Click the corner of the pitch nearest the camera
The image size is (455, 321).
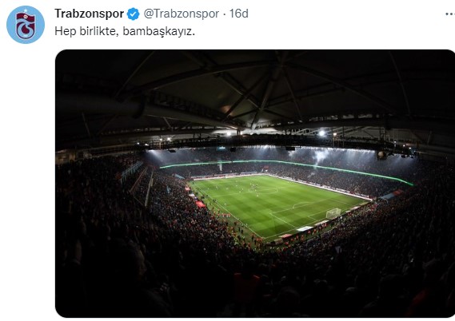pos(263,238)
